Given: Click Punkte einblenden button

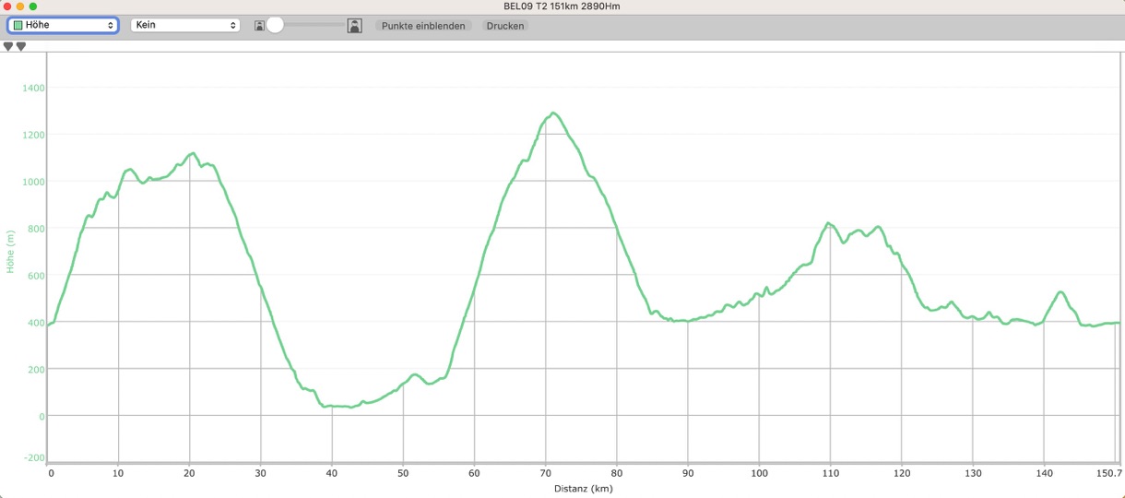Looking at the screenshot, I should point(424,26).
